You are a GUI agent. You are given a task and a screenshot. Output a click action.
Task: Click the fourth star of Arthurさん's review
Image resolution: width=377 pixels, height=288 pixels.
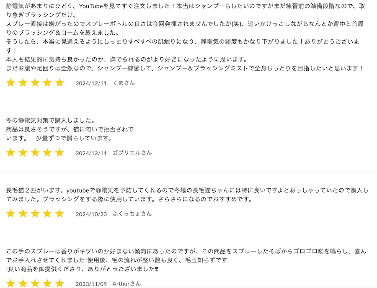(47, 283)
